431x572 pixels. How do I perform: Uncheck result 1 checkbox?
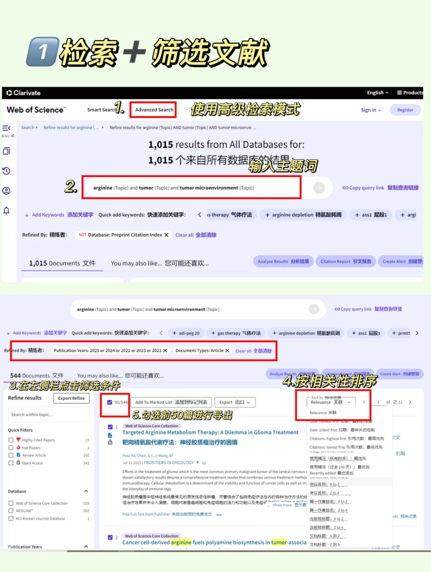coord(110,427)
